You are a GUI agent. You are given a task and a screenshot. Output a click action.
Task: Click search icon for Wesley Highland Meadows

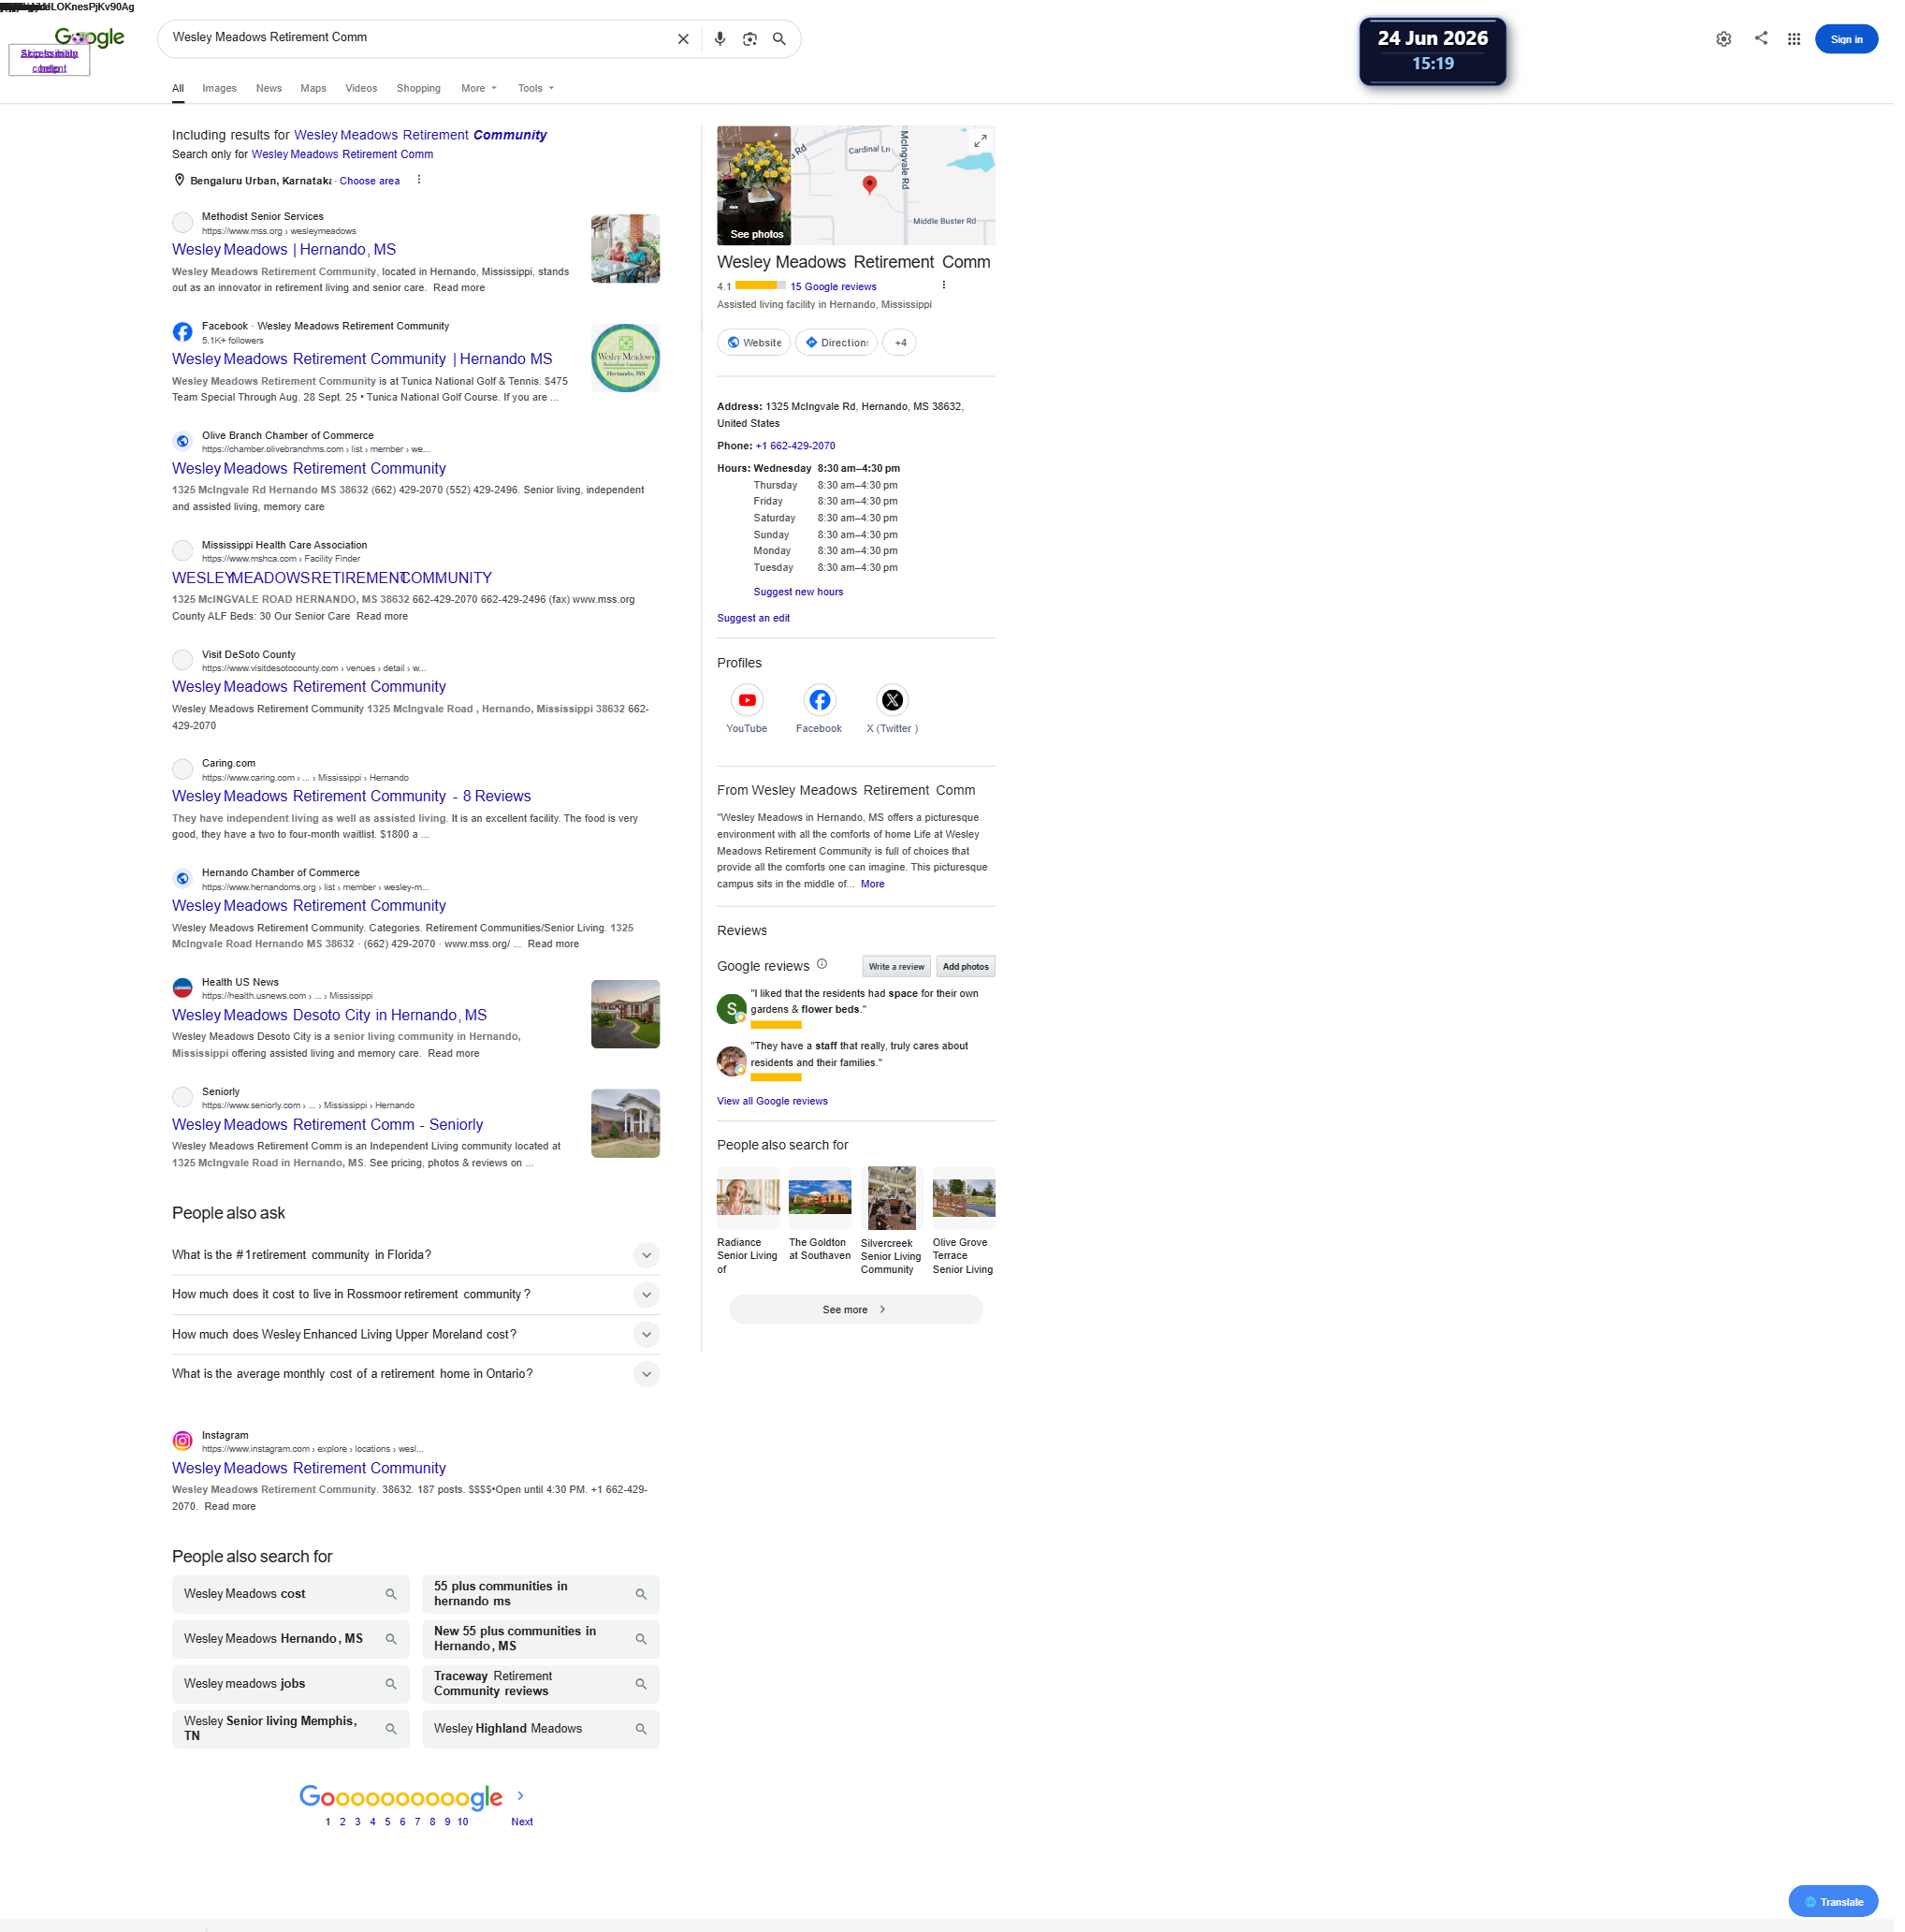coord(641,1730)
